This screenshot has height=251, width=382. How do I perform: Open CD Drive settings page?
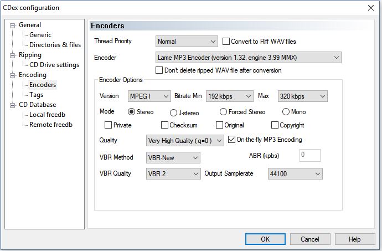(54, 65)
